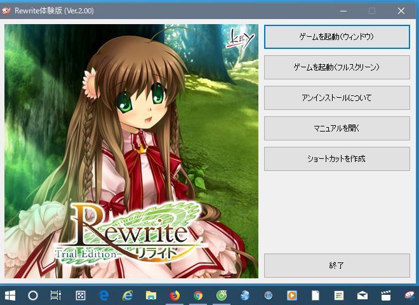Open the Mail app on taskbar
Viewport: 419px width, 305px height.
coord(362,295)
